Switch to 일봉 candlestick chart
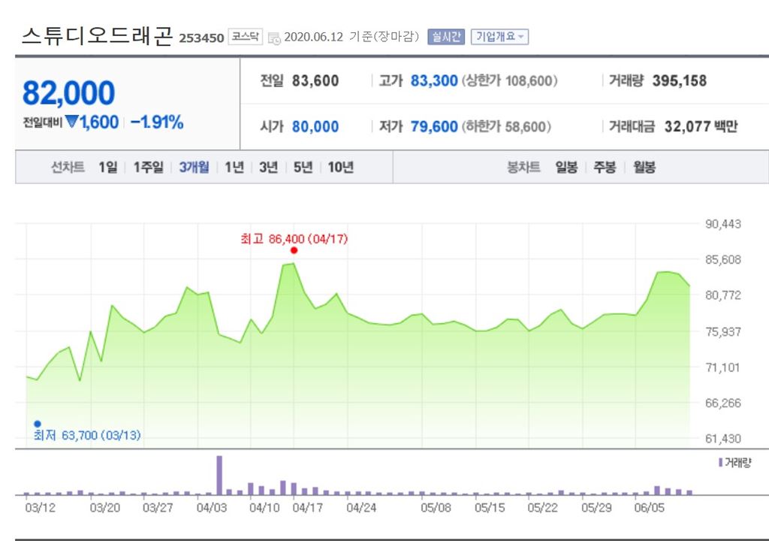This screenshot has height=541, width=769. pos(566,167)
